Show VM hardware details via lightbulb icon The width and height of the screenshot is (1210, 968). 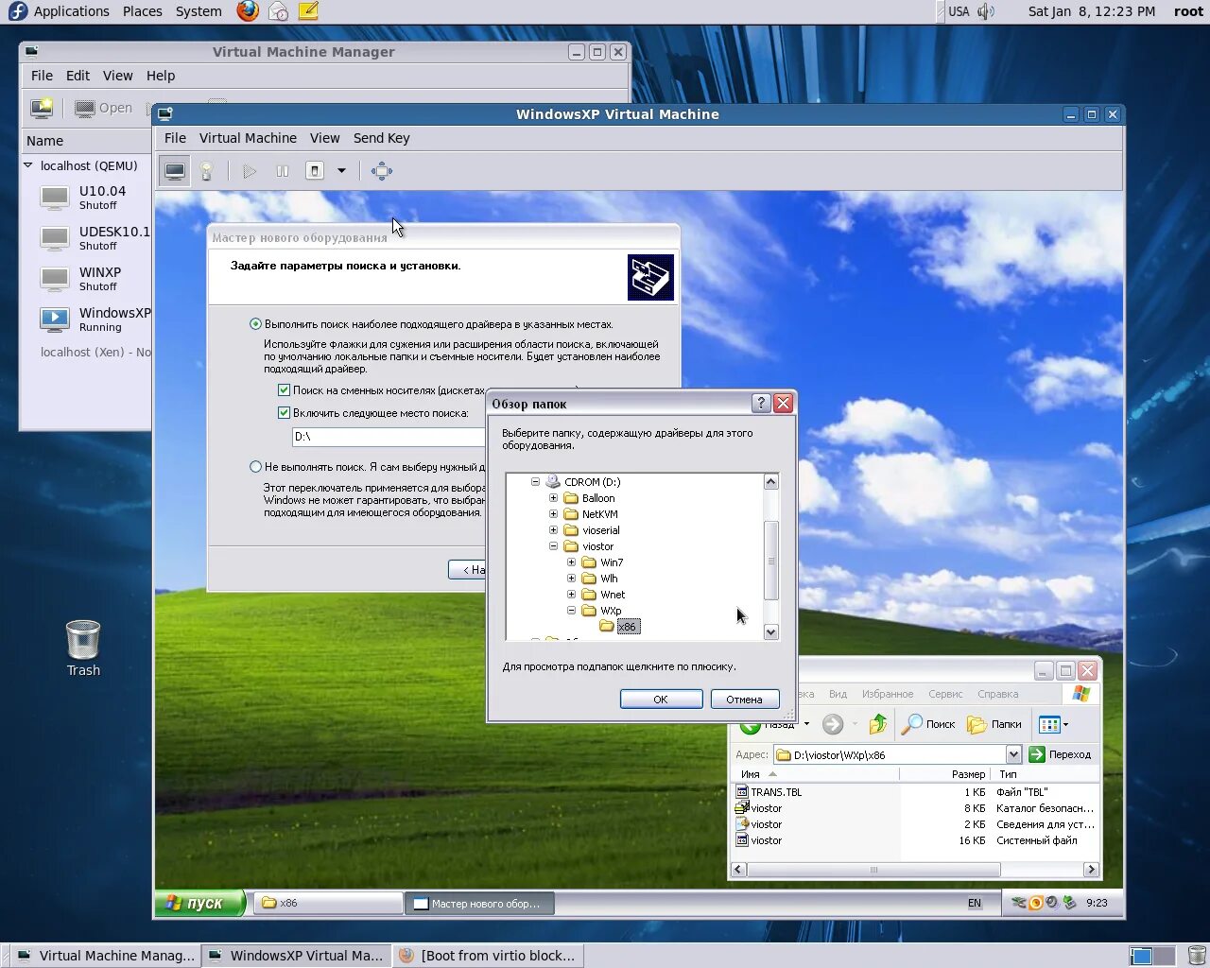pyautogui.click(x=206, y=171)
